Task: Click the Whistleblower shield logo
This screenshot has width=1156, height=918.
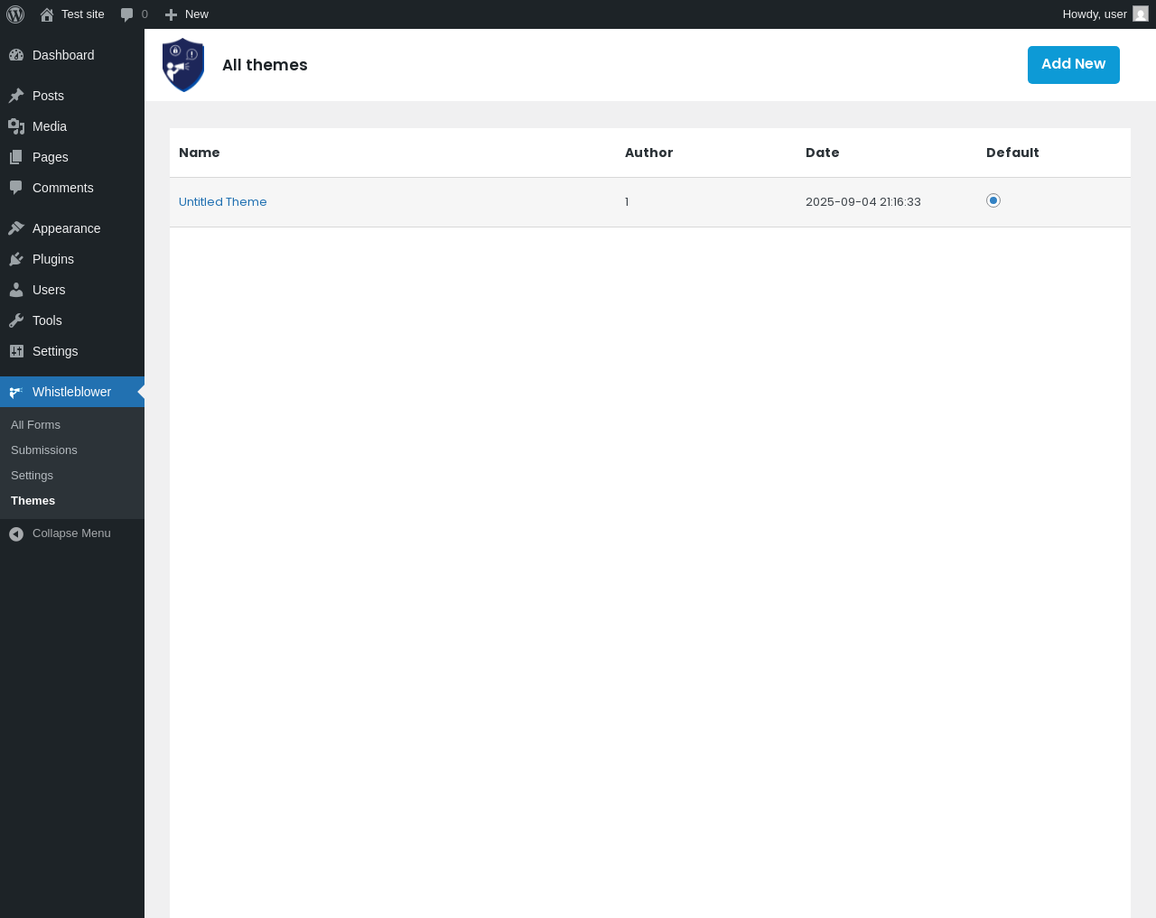Action: point(183,65)
